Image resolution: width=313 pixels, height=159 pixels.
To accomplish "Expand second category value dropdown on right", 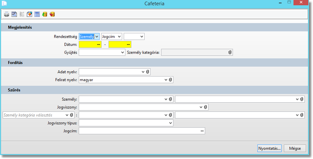I will coord(297,115).
